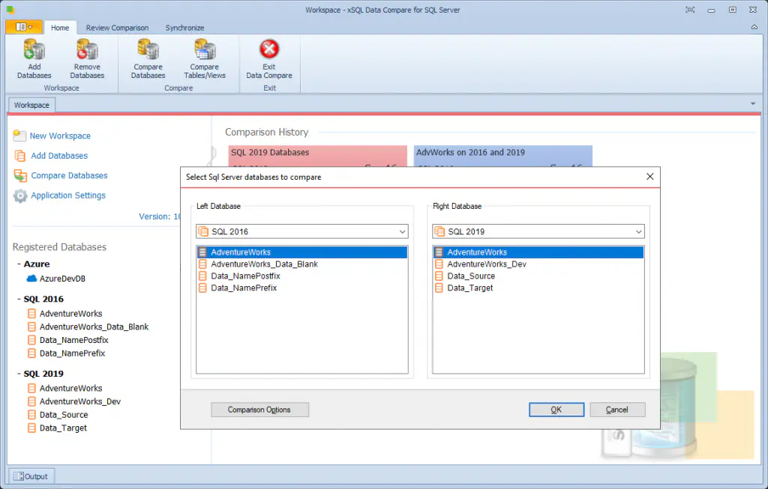
Task: Click the server icon in the SQL 2016 dropdown
Action: 203,231
